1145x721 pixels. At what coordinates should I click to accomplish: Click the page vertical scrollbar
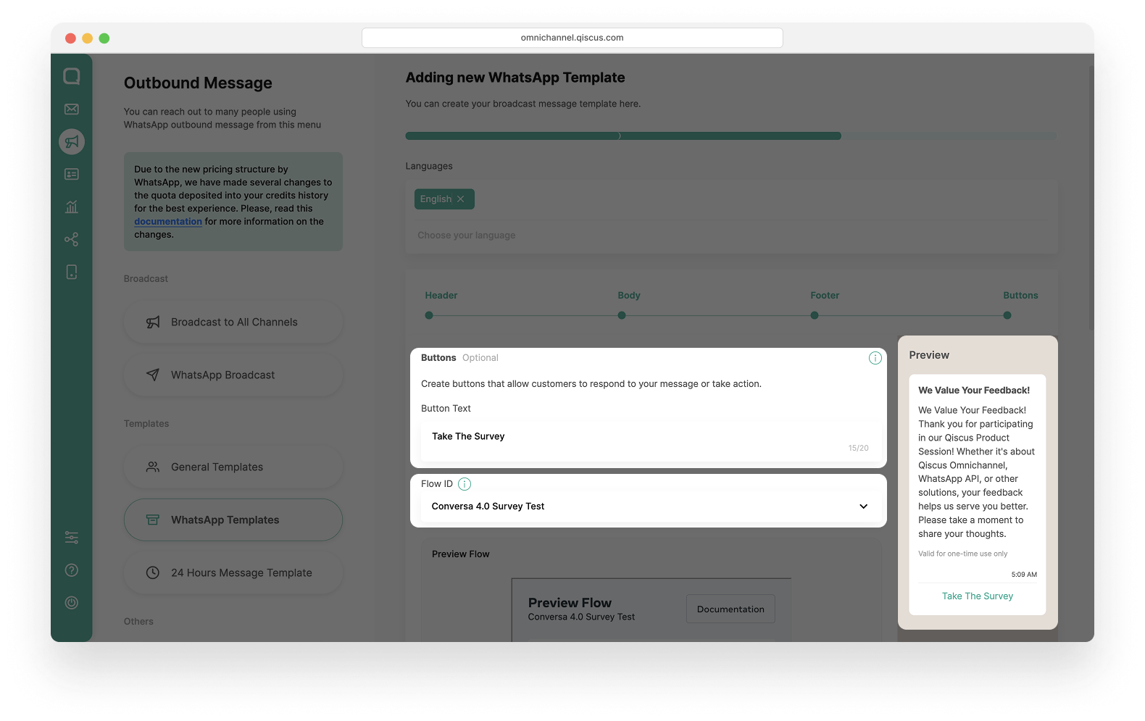1091,197
